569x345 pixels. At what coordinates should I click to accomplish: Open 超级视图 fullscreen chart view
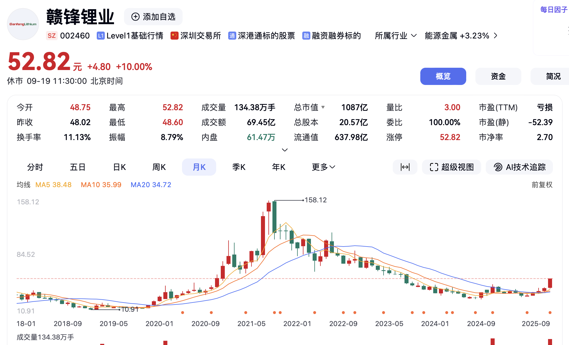coord(452,167)
